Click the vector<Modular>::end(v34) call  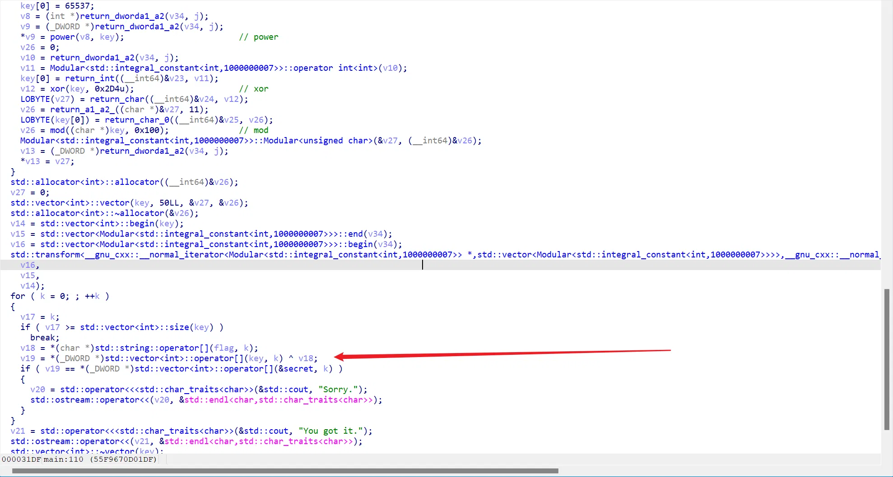pyautogui.click(x=216, y=234)
